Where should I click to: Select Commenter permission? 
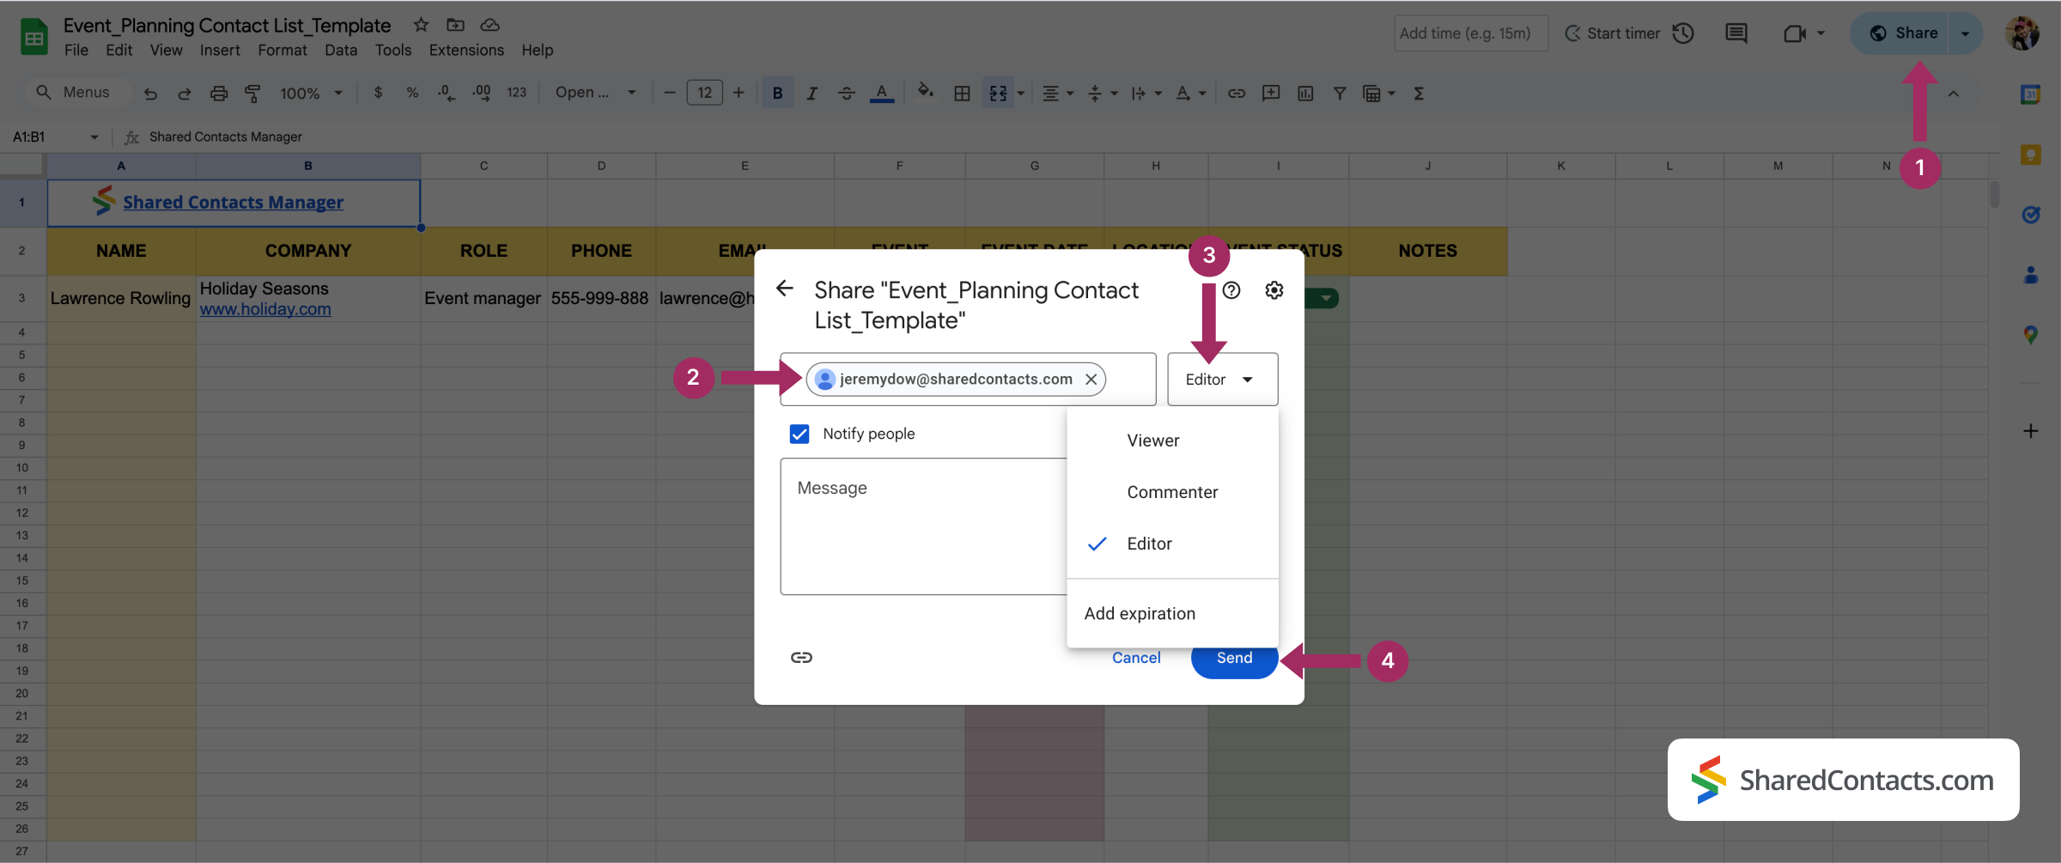point(1172,492)
